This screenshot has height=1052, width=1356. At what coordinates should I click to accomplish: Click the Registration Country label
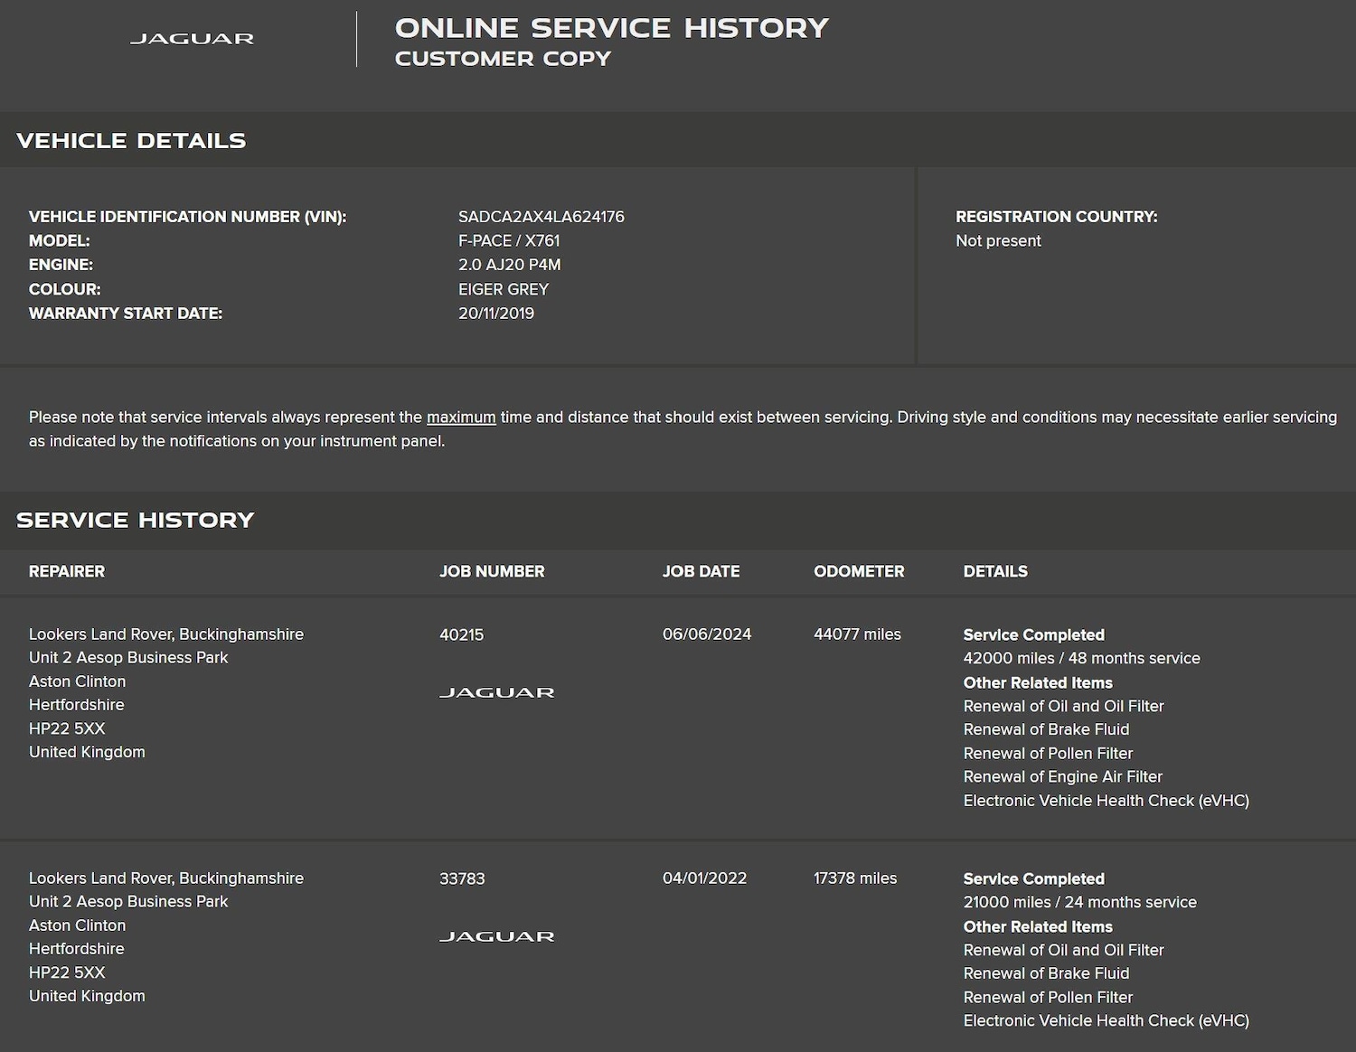pyautogui.click(x=1056, y=217)
